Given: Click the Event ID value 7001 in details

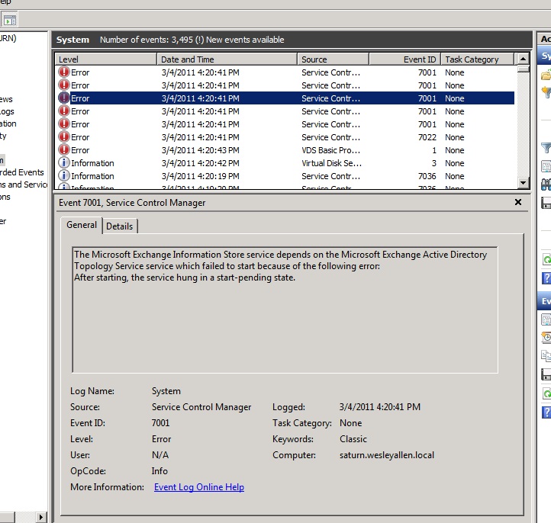Looking at the screenshot, I should click(x=160, y=423).
